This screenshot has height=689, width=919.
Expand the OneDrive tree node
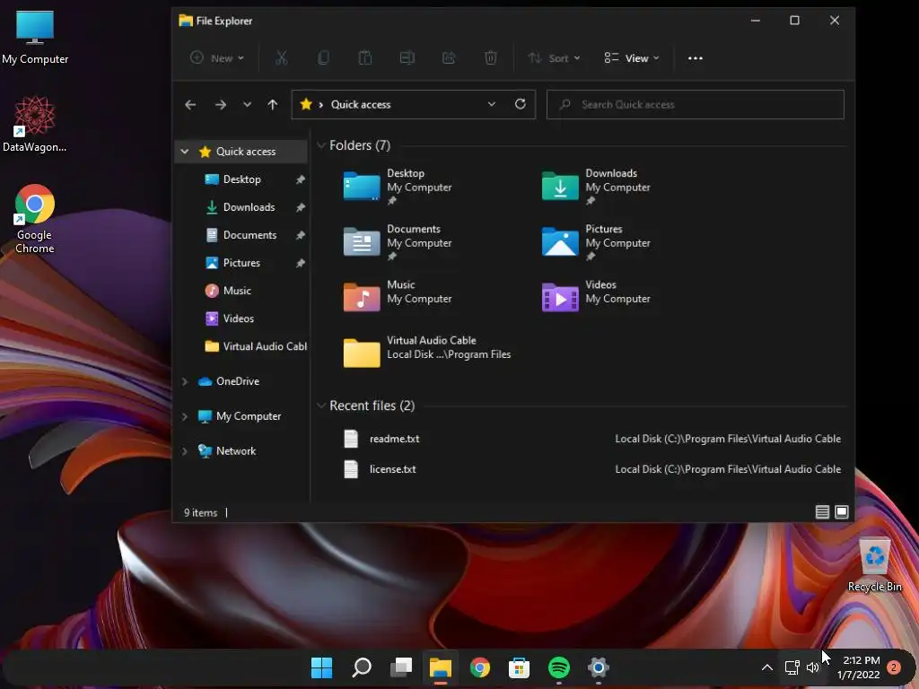pos(185,381)
